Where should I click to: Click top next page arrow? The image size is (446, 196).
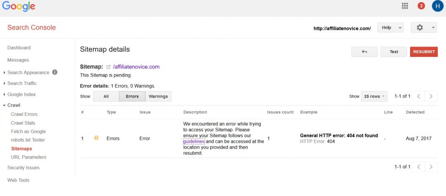tap(431, 96)
